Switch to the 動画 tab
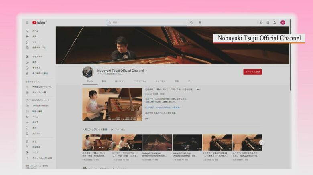Viewport: 313px width, 175px height. click(104, 81)
